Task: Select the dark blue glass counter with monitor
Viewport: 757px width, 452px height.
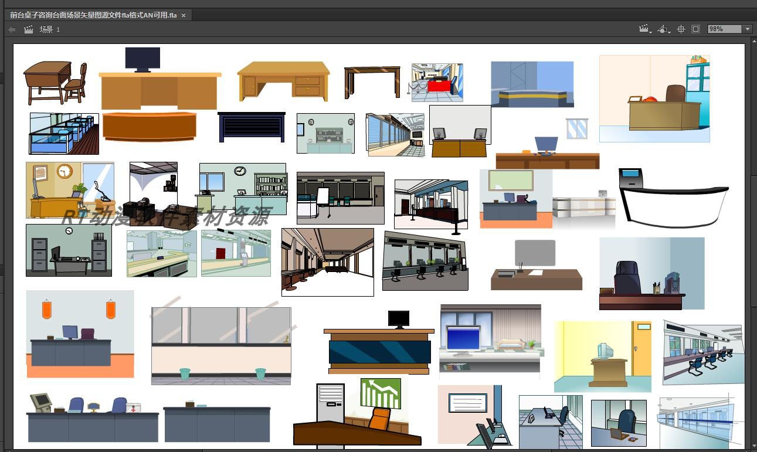Action: 379,342
